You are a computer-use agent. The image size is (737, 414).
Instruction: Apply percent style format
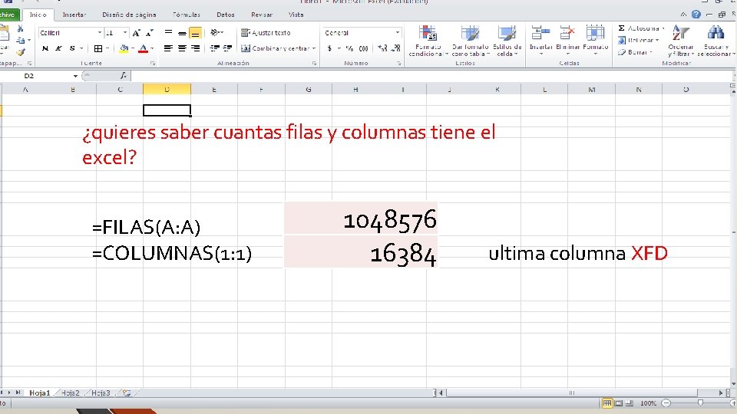[x=350, y=48]
